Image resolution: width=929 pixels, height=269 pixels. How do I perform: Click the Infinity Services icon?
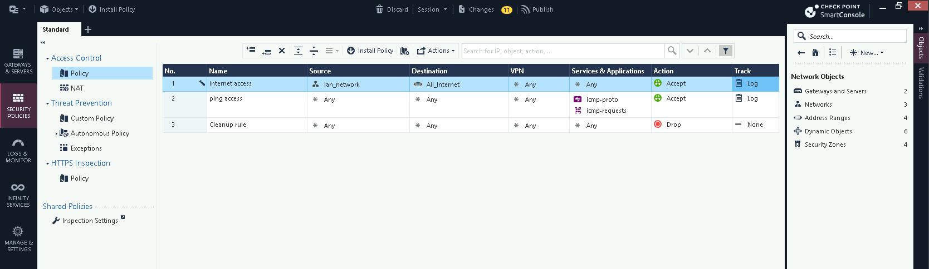tap(18, 195)
